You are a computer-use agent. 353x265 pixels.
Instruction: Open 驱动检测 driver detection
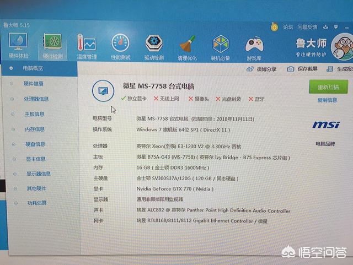point(154,47)
